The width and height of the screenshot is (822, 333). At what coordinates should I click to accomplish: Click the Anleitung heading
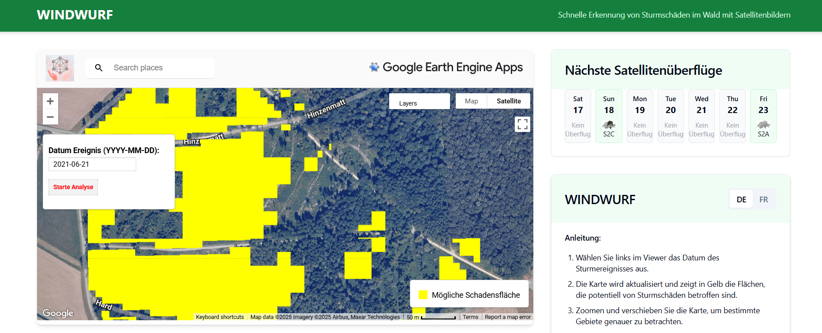click(583, 238)
